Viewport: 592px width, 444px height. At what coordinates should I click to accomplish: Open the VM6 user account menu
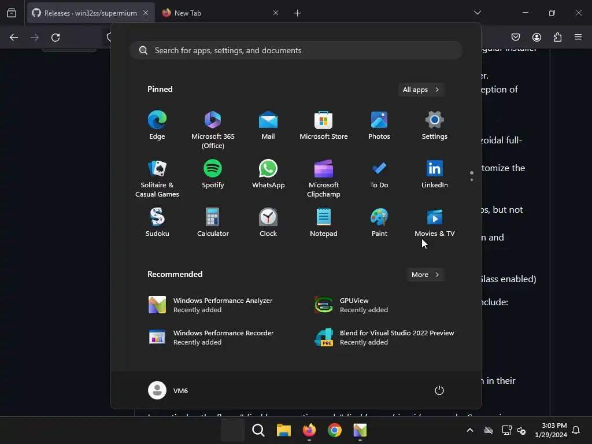[x=168, y=390]
